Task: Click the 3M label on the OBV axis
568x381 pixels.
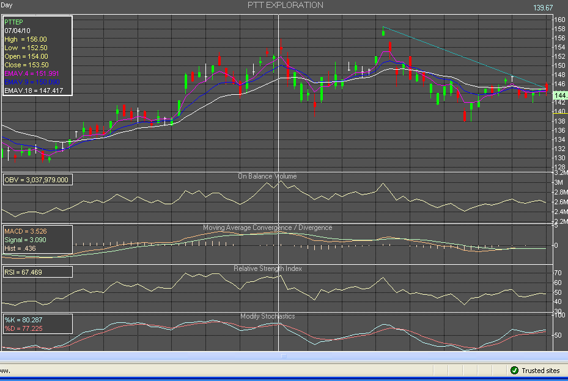Action: [x=559, y=182]
